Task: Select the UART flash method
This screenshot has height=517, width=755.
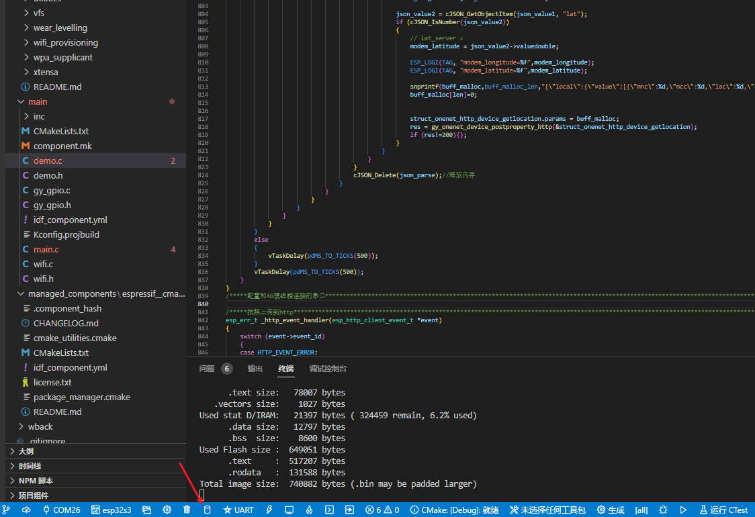Action: click(x=238, y=510)
